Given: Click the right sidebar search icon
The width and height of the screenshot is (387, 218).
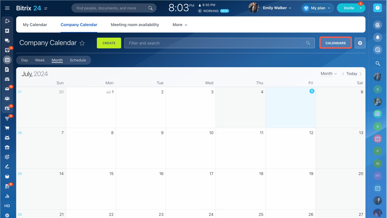Looking at the screenshot, I should tap(377, 63).
